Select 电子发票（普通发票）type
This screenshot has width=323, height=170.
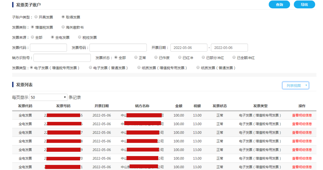pyautogui.click(x=90, y=68)
